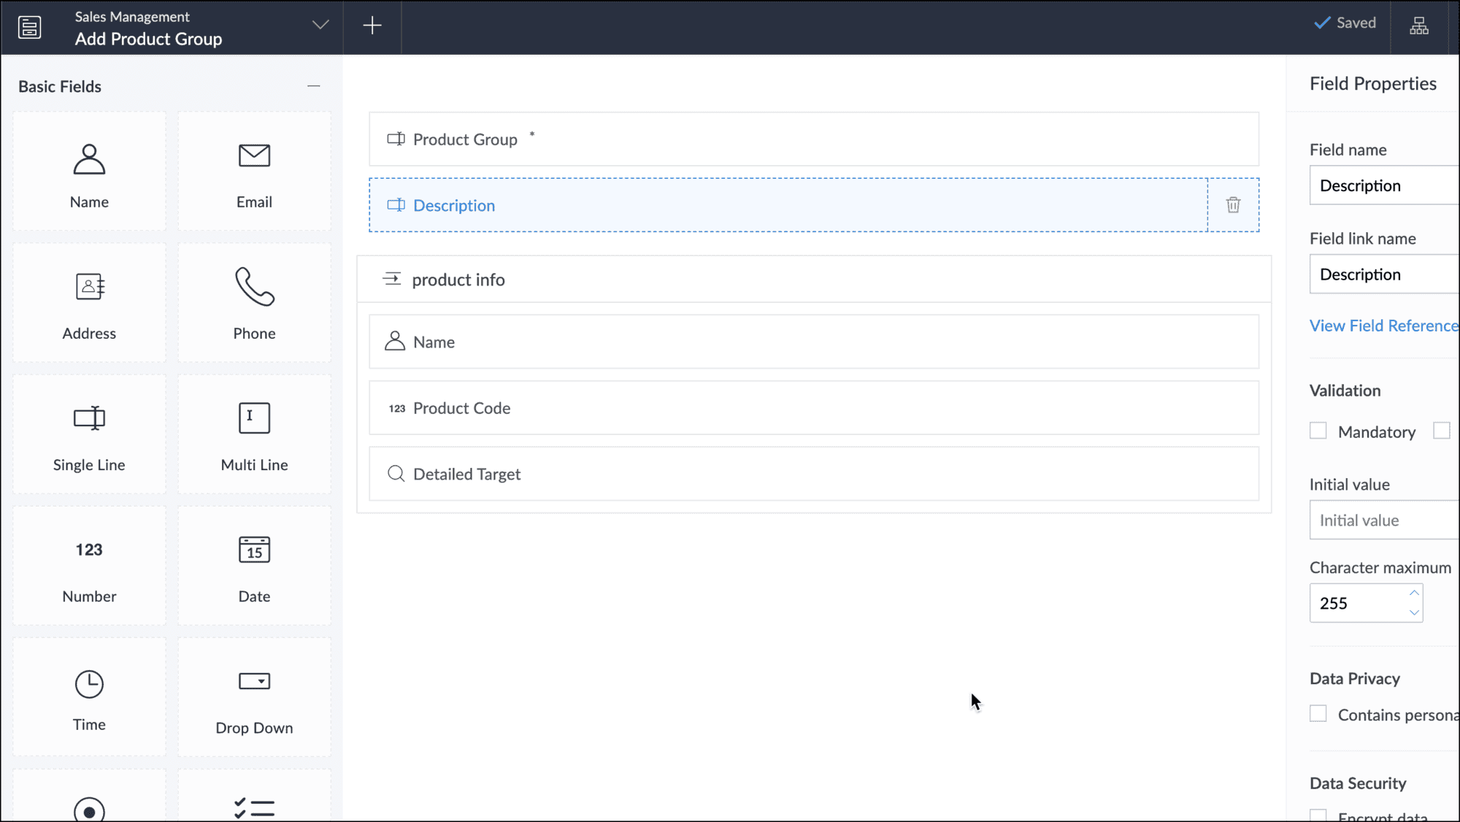Increase the Character maximum value

(1414, 593)
